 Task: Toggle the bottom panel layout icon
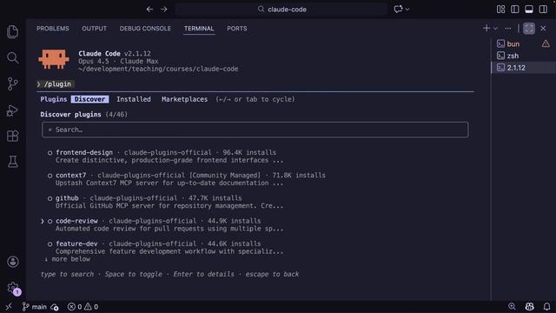point(529,10)
